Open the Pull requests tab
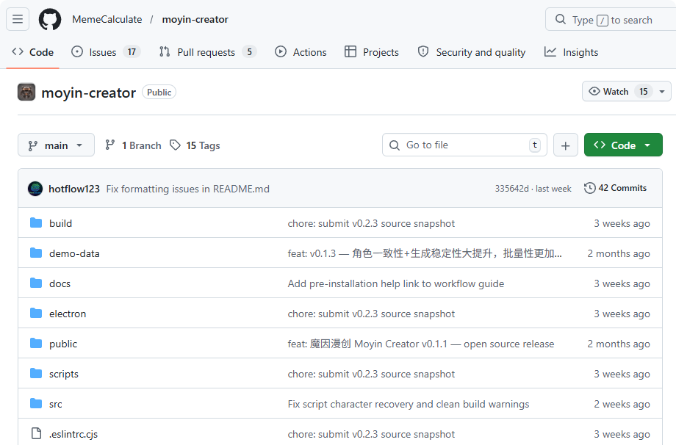 pyautogui.click(x=207, y=52)
